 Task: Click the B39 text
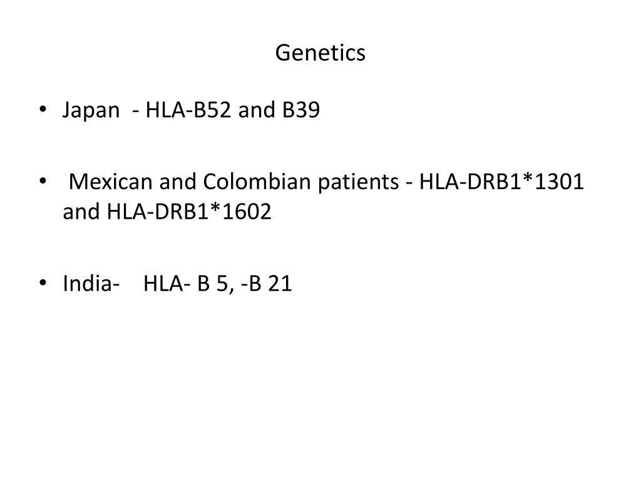[301, 110]
